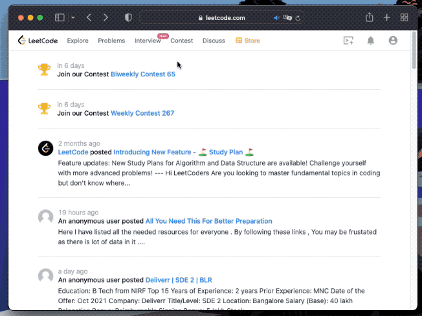Click anonymous avatar for Deliverr post
The width and height of the screenshot is (422, 316).
[x=45, y=276]
